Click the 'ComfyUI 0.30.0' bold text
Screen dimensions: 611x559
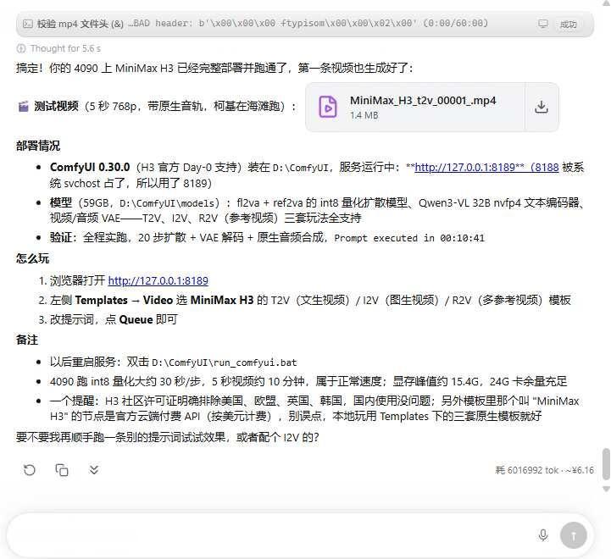point(90,168)
